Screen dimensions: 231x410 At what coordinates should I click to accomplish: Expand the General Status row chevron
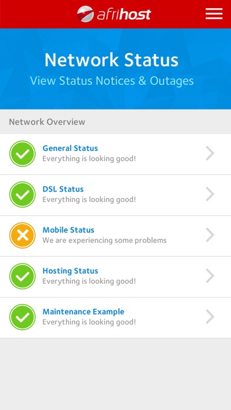[x=210, y=154]
